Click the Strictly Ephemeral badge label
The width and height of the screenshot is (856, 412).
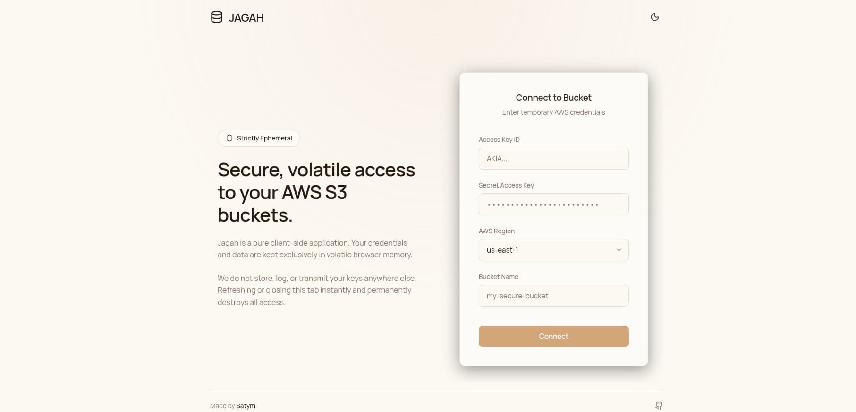pyautogui.click(x=264, y=138)
